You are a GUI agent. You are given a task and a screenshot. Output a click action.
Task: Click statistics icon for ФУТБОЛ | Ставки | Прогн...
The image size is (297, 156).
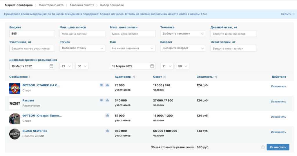[108, 116]
